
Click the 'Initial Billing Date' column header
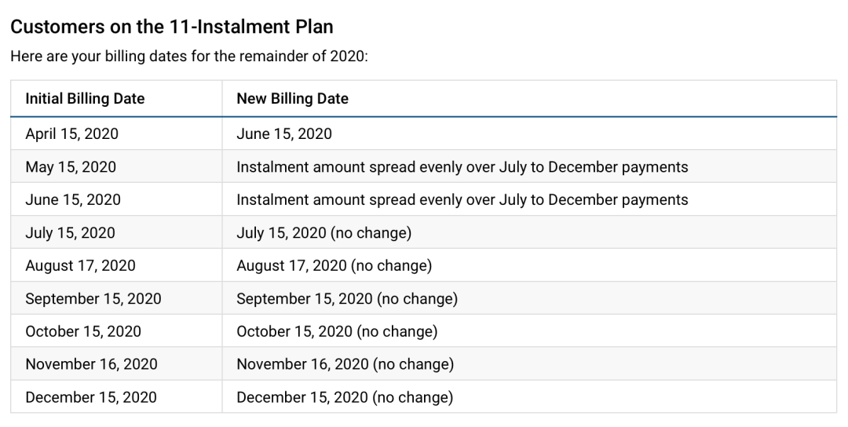[x=85, y=98]
